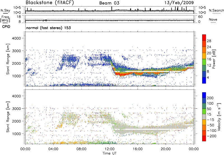Pick the yellow 16–20 dB Power colorbar segment

[x=204, y=56]
